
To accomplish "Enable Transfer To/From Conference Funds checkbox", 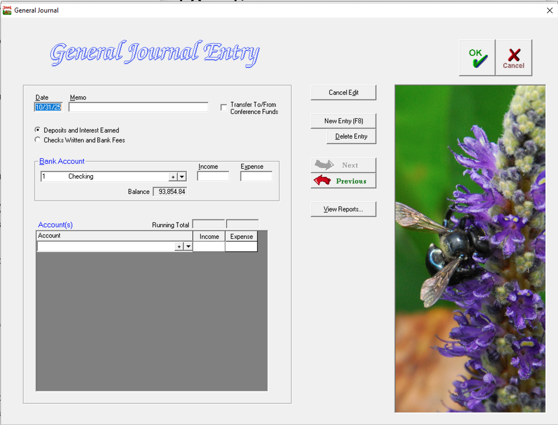I will pos(224,107).
